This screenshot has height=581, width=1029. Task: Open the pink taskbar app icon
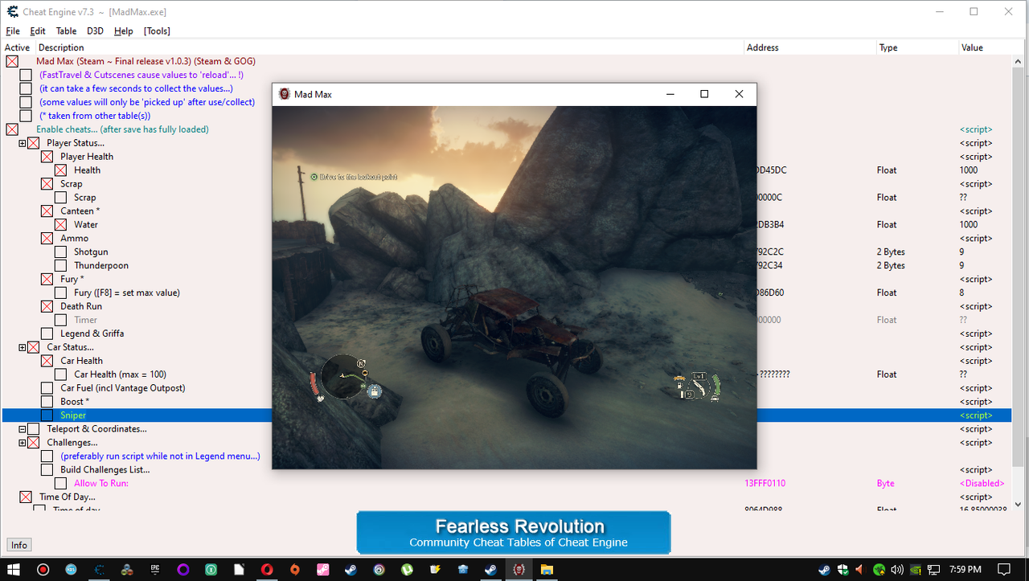click(x=323, y=570)
